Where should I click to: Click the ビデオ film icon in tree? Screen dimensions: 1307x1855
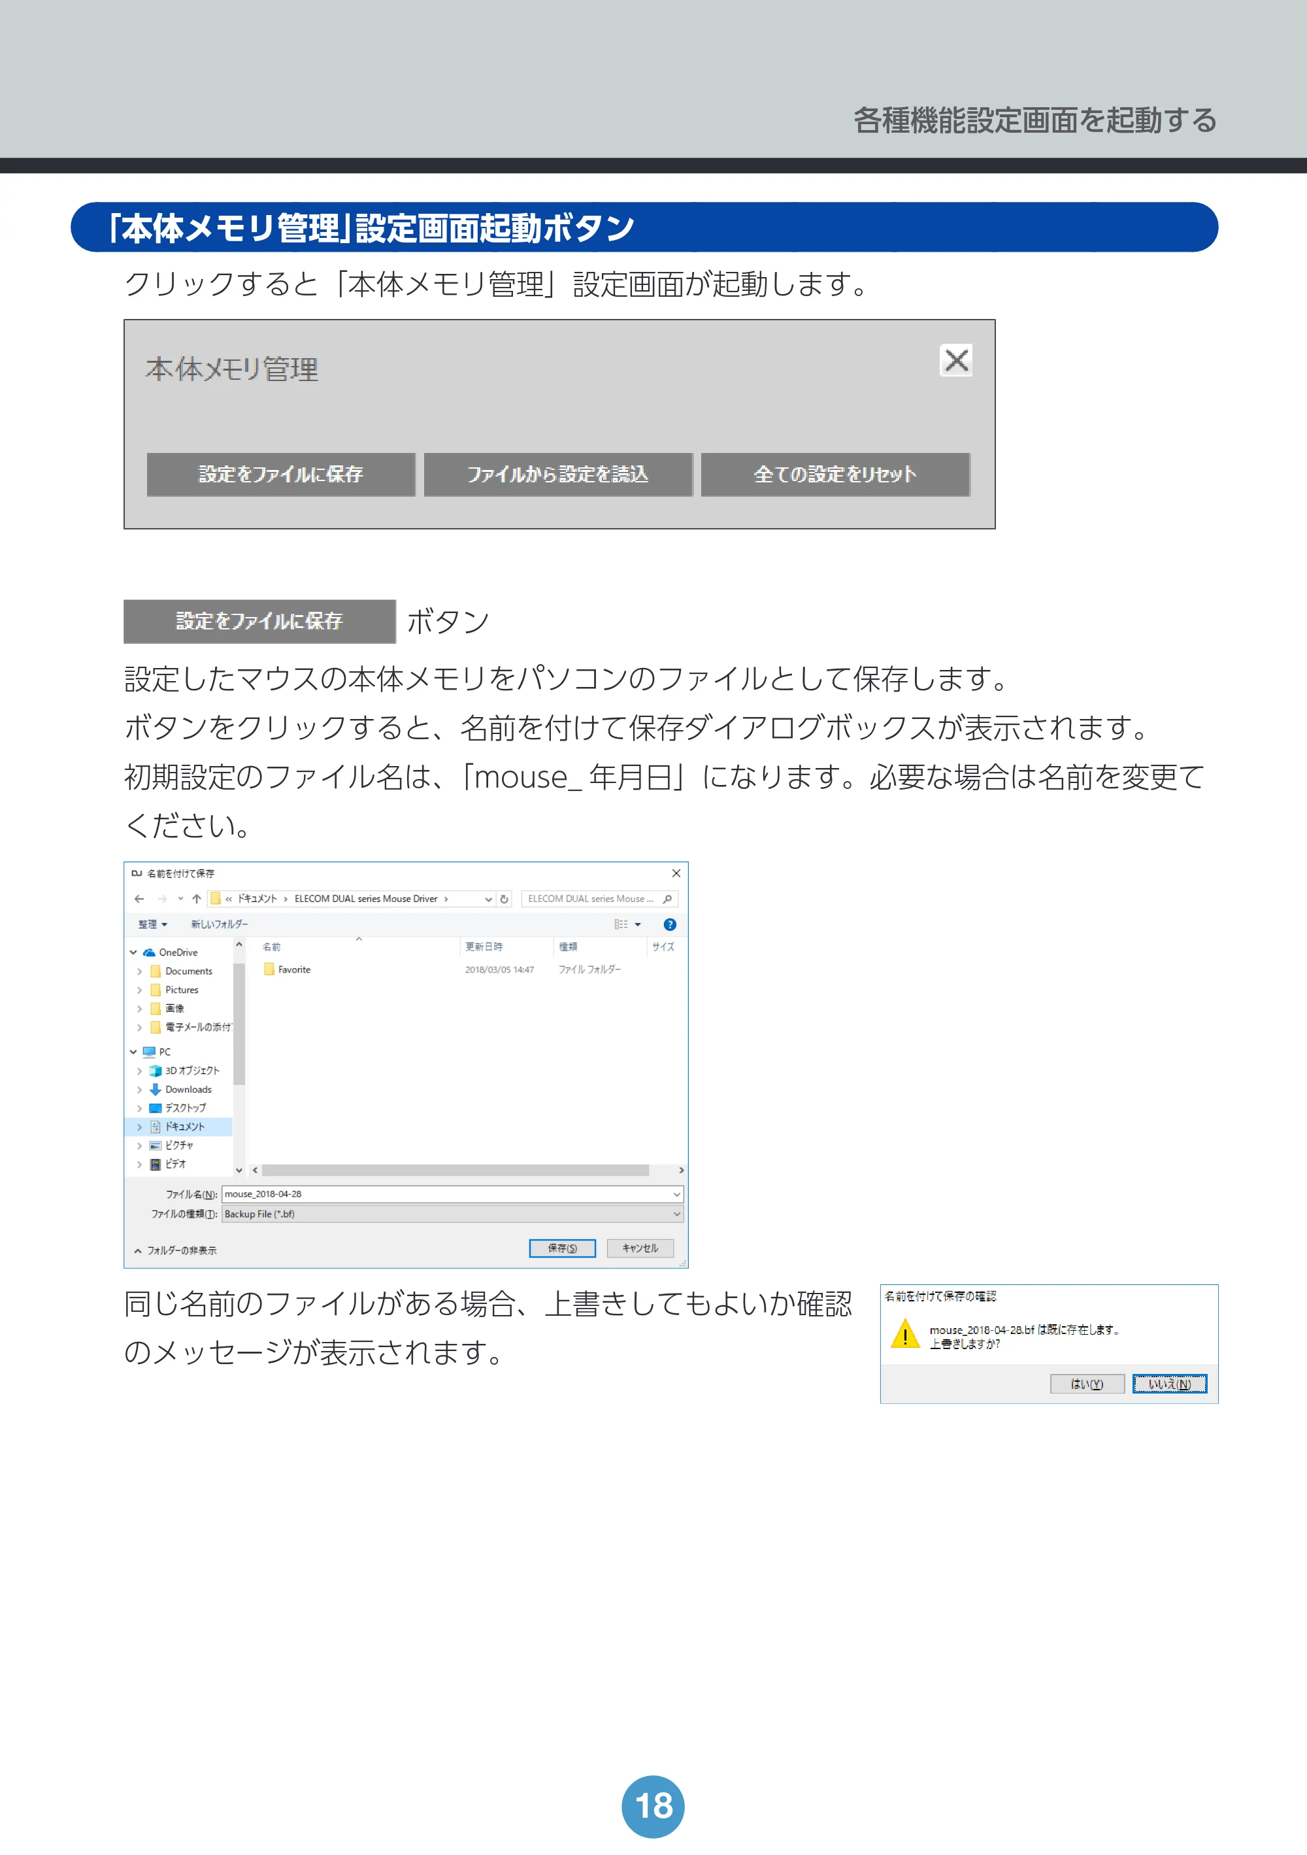click(156, 1164)
